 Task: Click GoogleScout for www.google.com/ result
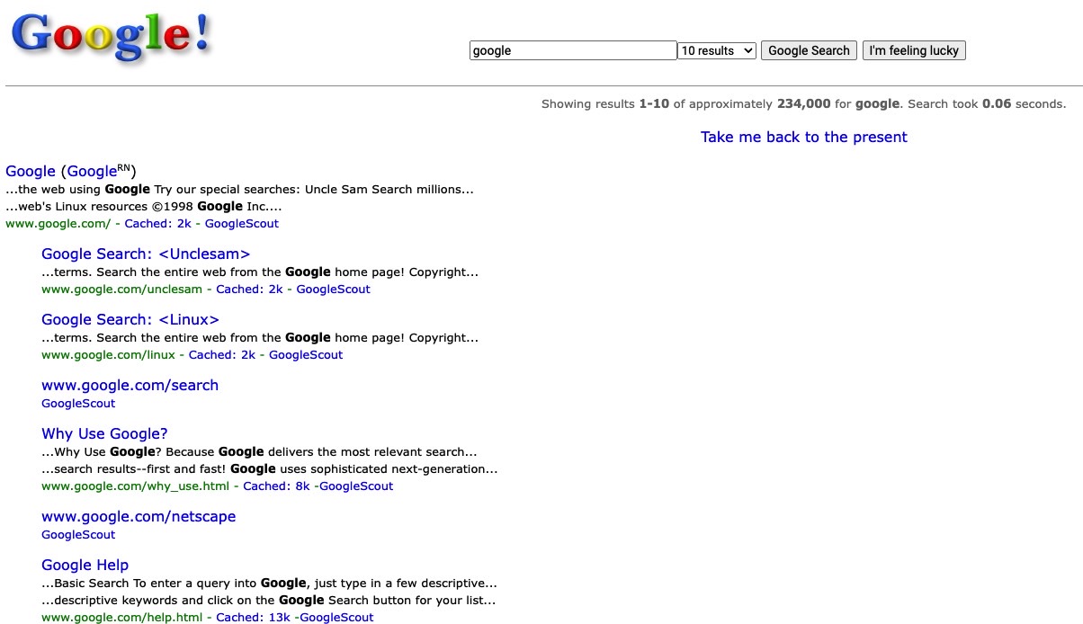click(242, 223)
